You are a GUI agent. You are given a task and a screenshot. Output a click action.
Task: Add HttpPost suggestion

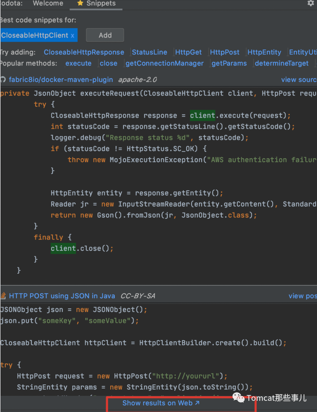(225, 52)
